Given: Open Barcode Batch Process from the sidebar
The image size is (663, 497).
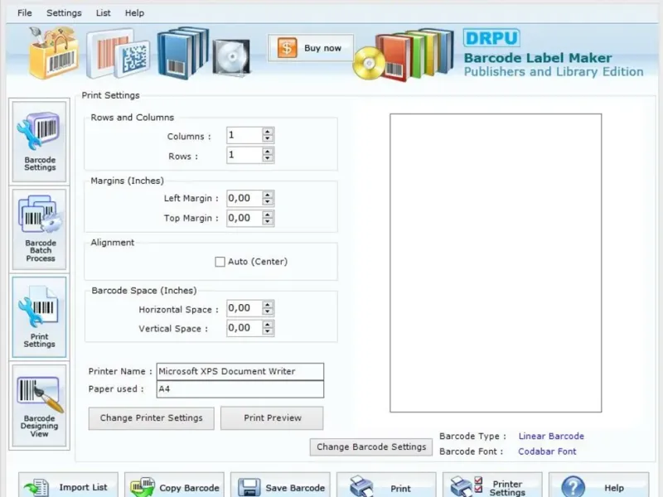Looking at the screenshot, I should 39,229.
